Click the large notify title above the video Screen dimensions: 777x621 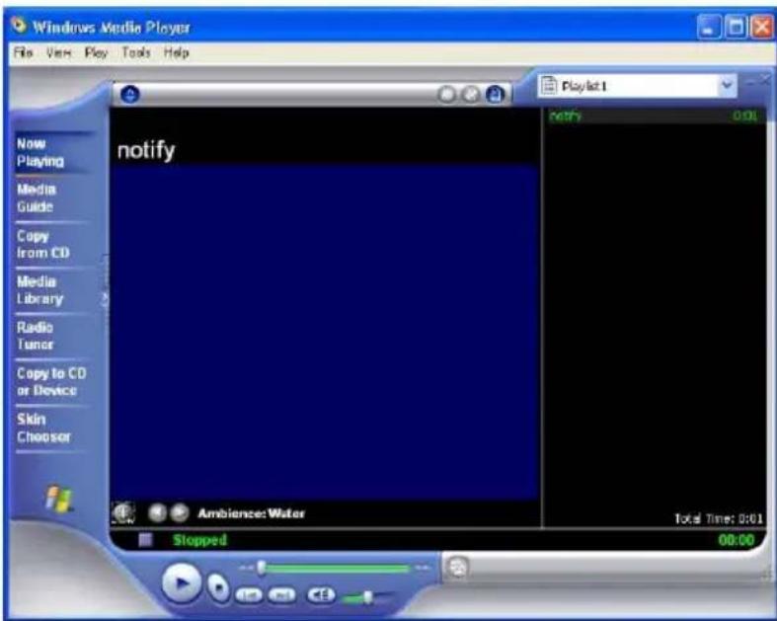(x=146, y=150)
